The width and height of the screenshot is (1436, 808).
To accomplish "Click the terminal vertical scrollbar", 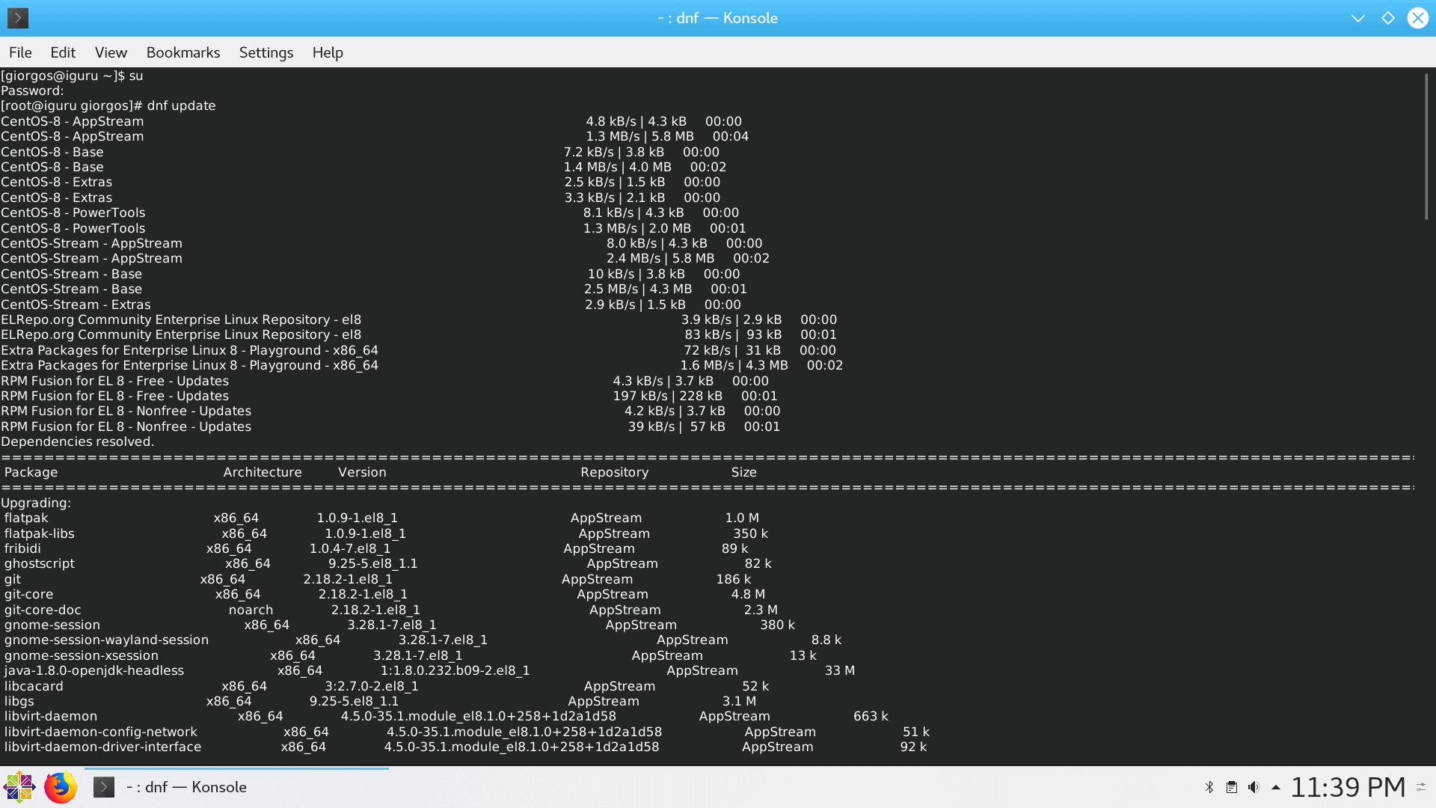I will [1426, 147].
